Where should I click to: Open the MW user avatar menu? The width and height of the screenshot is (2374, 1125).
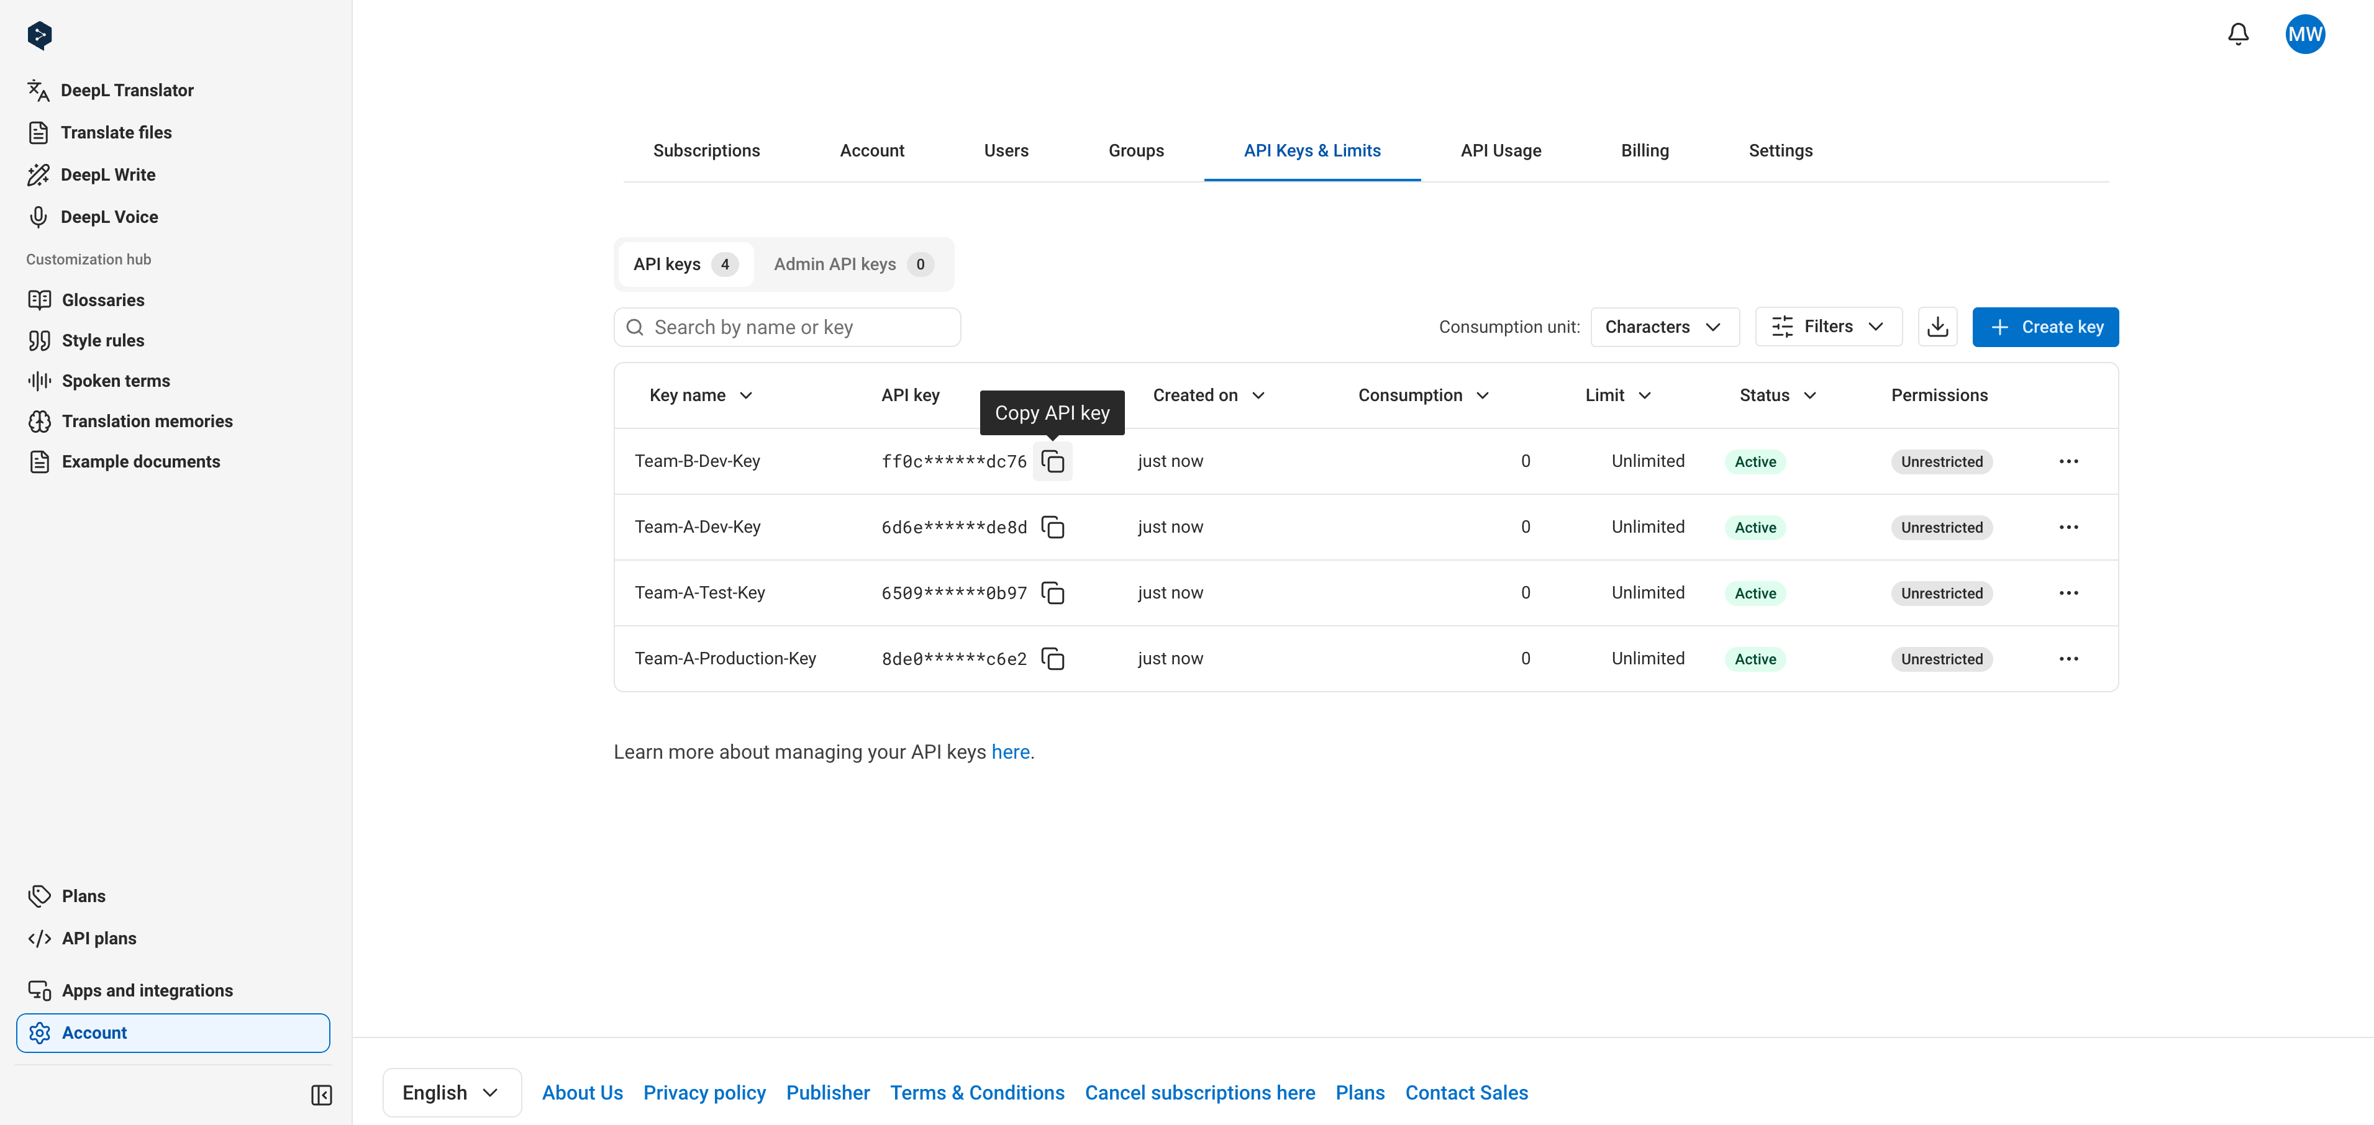coord(2305,34)
